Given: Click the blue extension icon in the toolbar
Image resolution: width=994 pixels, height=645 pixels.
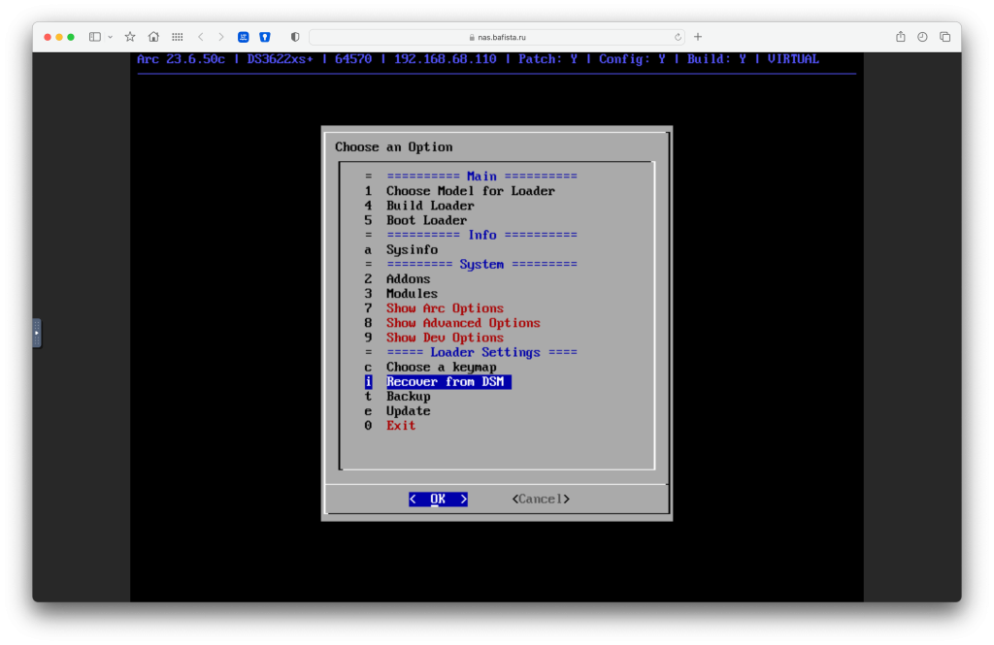Looking at the screenshot, I should [243, 36].
